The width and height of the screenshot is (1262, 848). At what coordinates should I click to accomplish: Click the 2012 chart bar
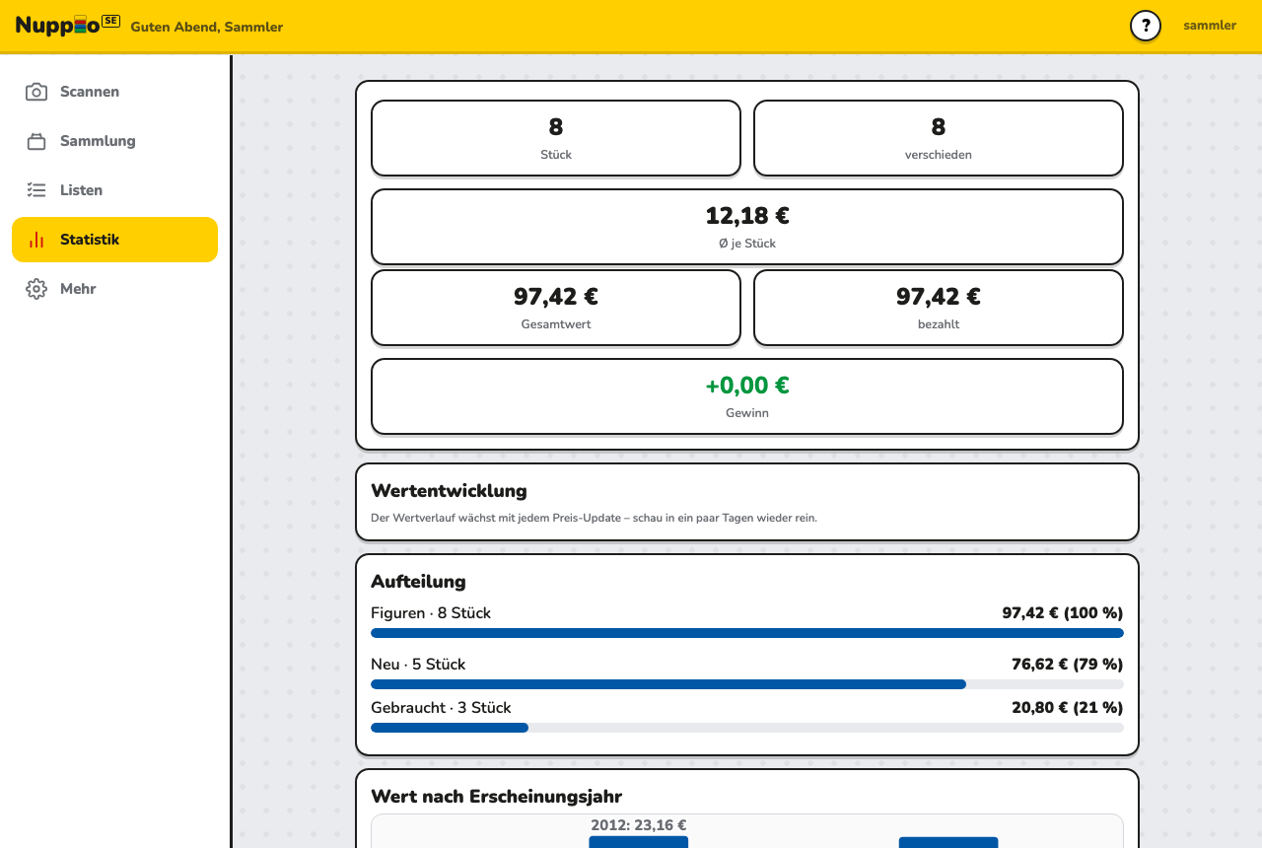(x=639, y=842)
